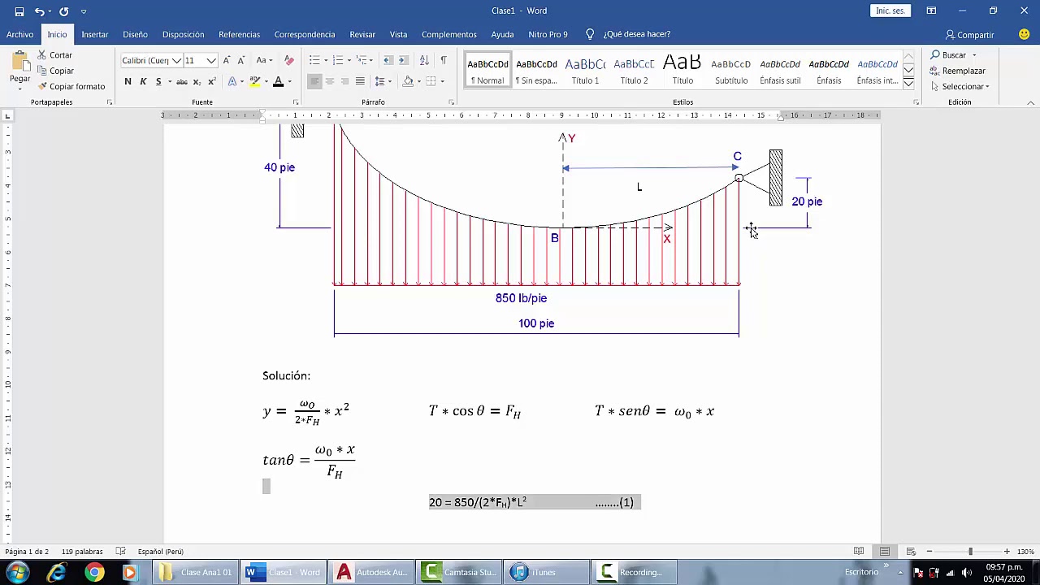
Task: Adjust the zoom slider handle
Action: coord(969,552)
